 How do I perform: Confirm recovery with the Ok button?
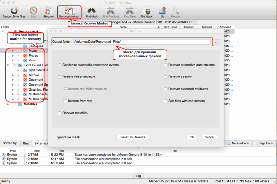192,137
